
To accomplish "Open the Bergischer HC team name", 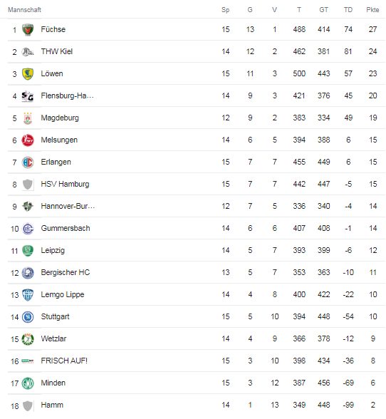I will 66,272.
